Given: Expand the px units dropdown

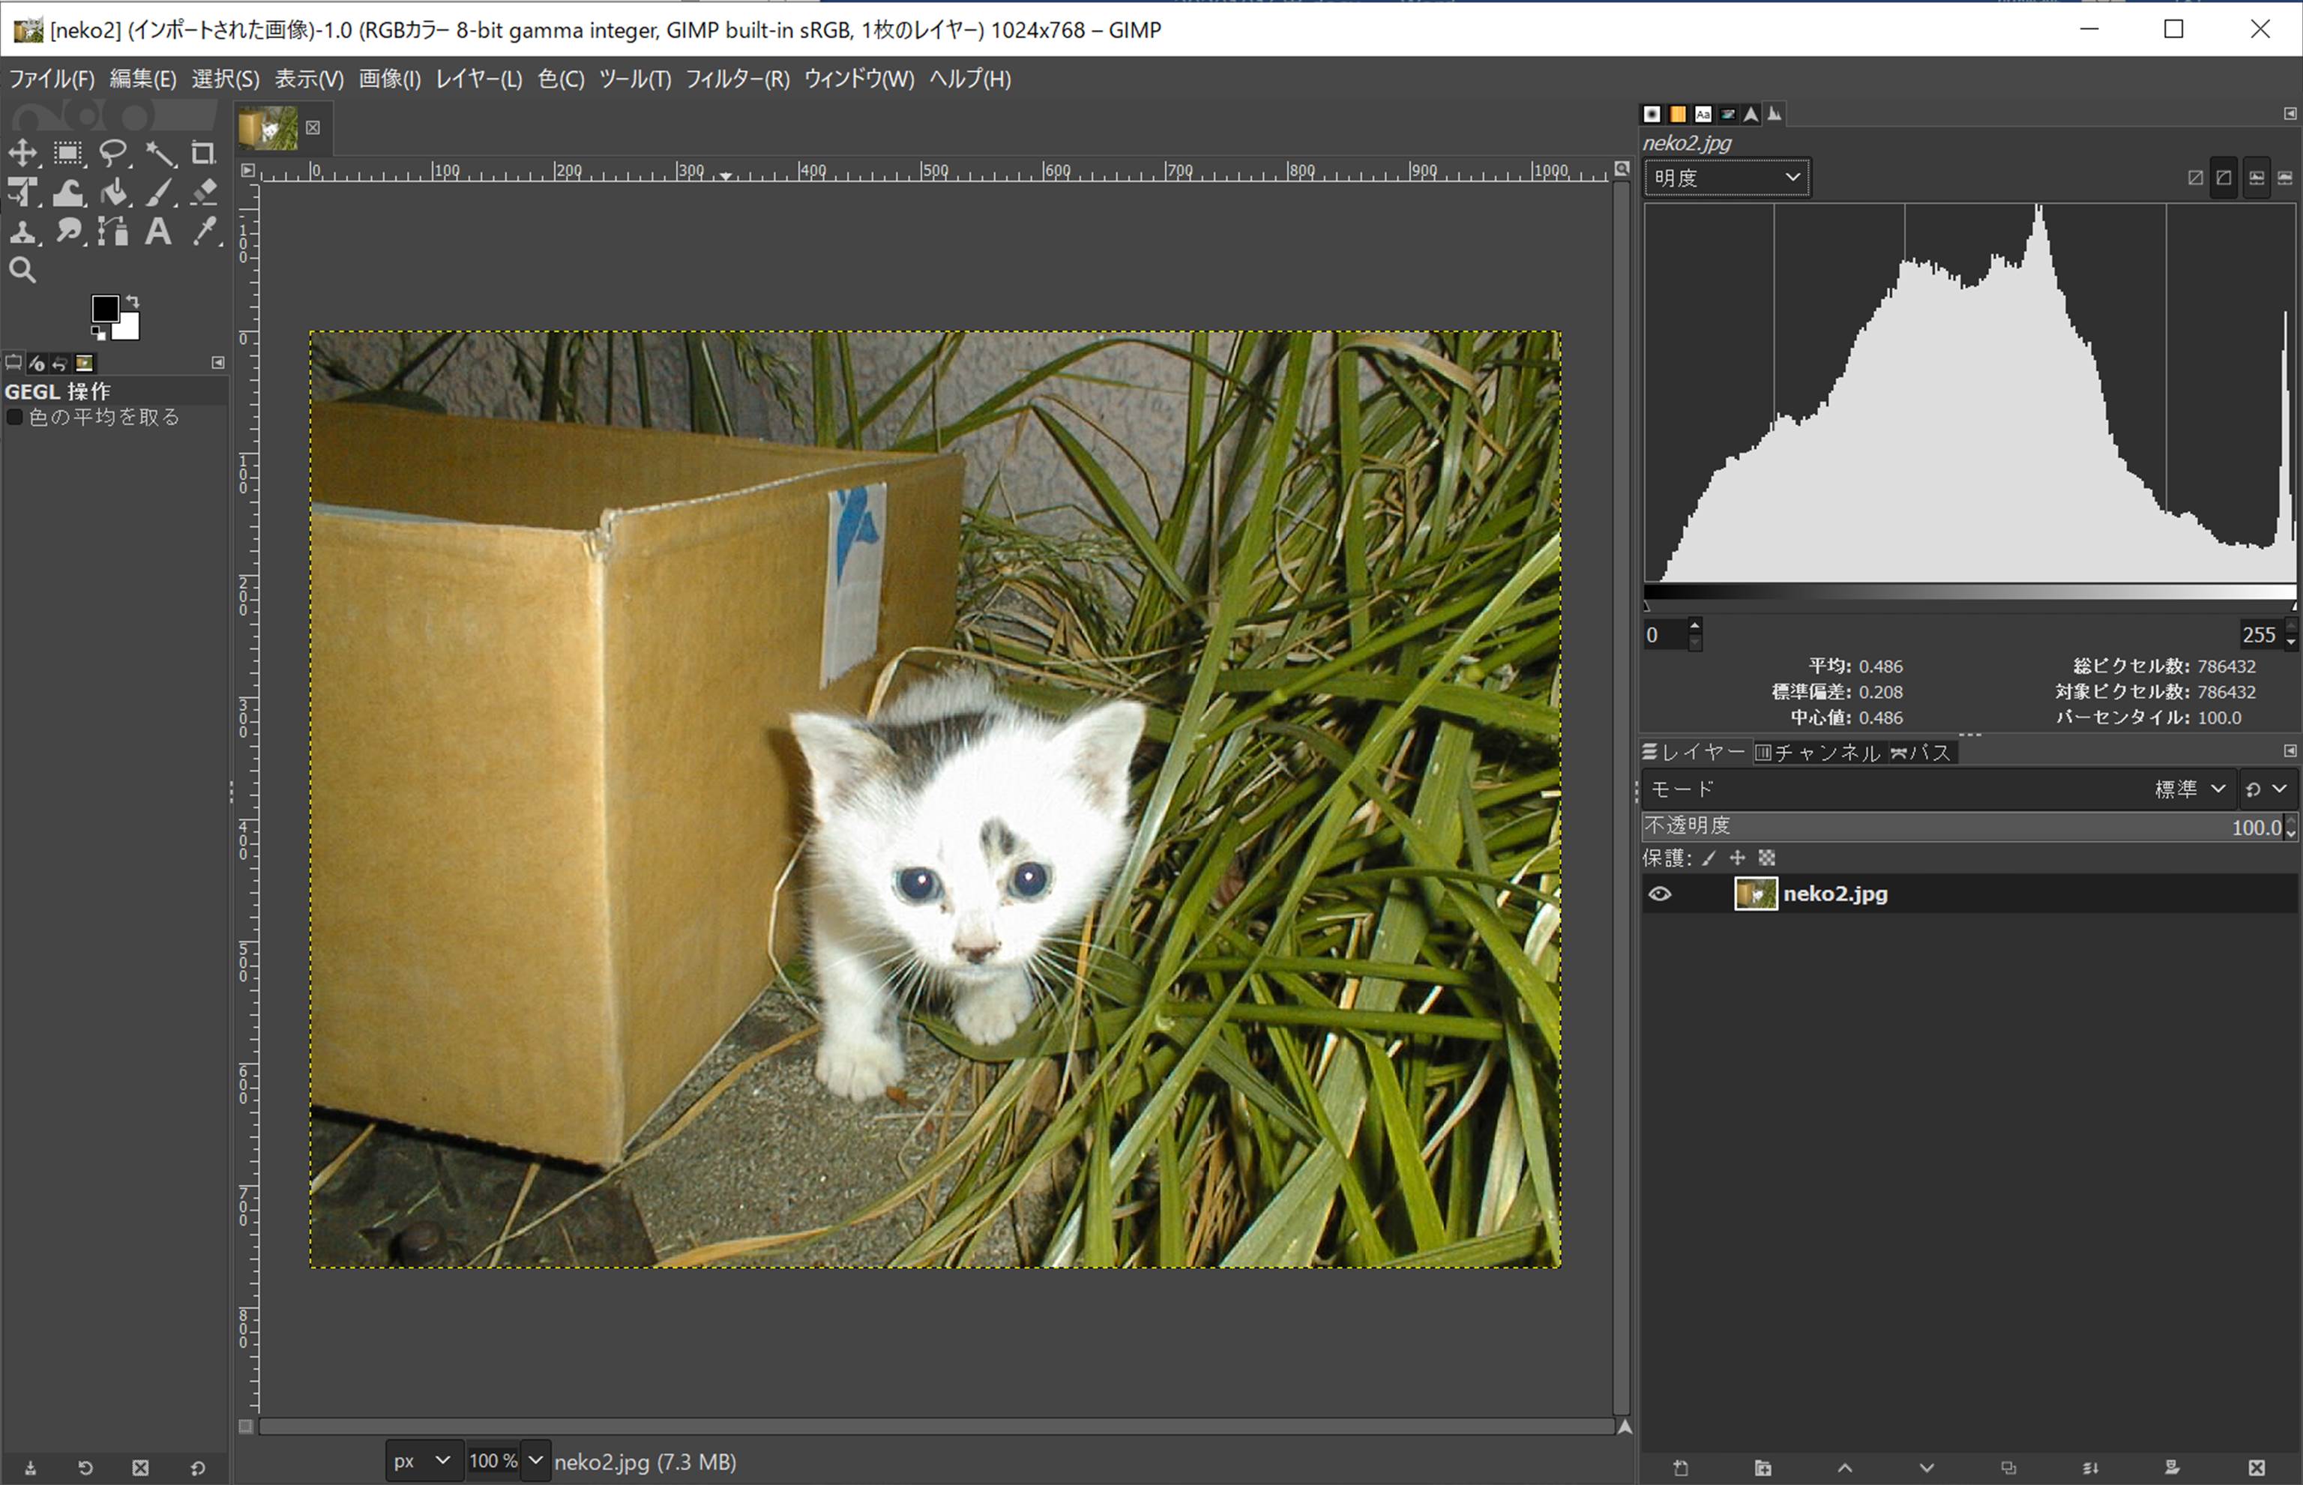Looking at the screenshot, I should [x=421, y=1461].
